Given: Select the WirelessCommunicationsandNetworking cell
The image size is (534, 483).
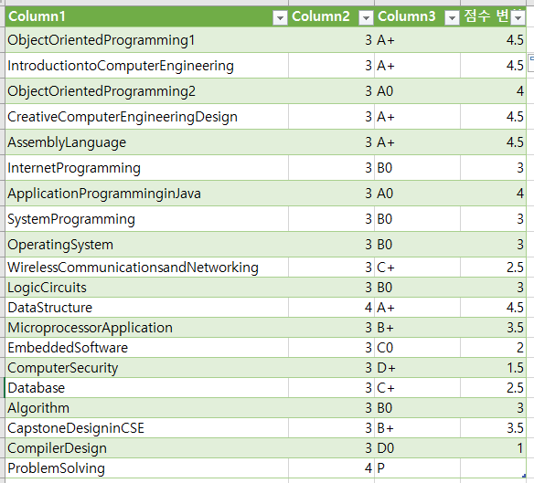Looking at the screenshot, I should (x=147, y=267).
